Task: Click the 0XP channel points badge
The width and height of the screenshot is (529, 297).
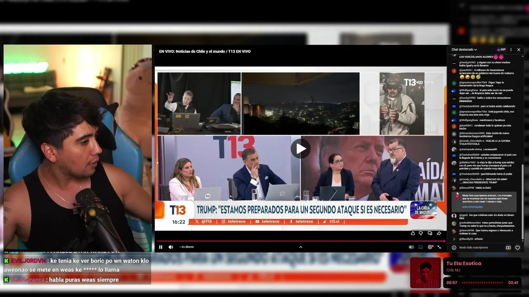Action: pos(501,49)
